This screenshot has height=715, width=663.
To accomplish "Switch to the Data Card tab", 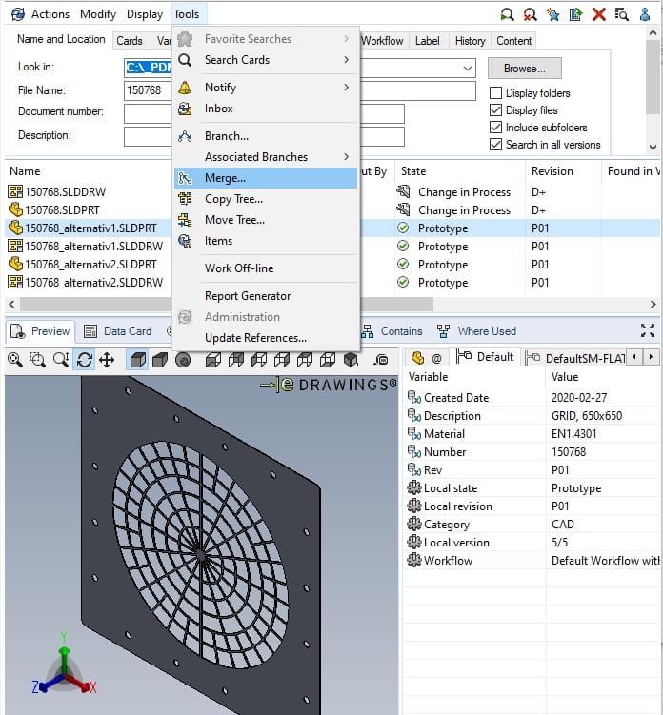I will click(x=117, y=331).
